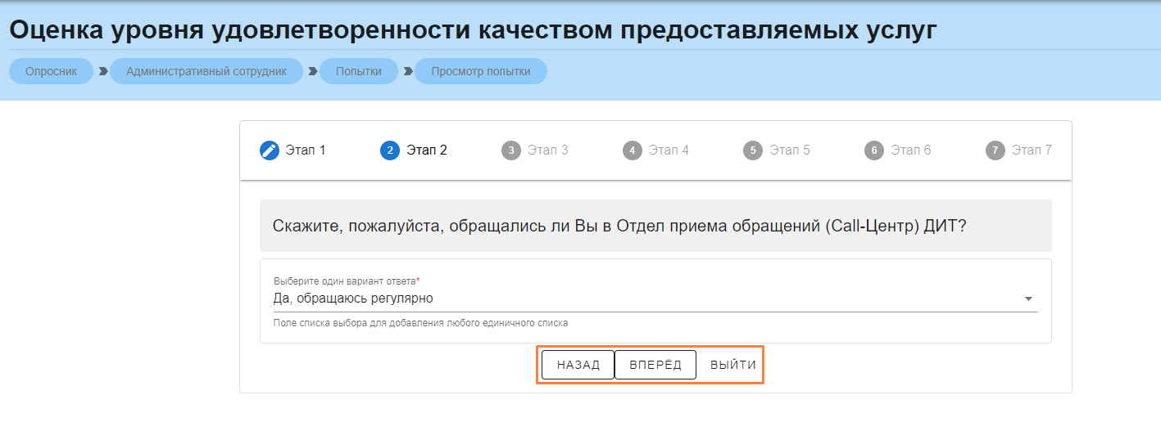Open the answer dropdown using its arrow
This screenshot has height=431, width=1161.
pos(1028,299)
